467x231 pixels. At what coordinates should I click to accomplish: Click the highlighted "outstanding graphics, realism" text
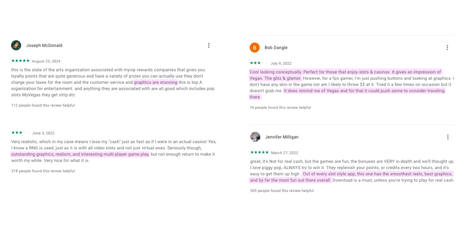[x=80, y=154]
